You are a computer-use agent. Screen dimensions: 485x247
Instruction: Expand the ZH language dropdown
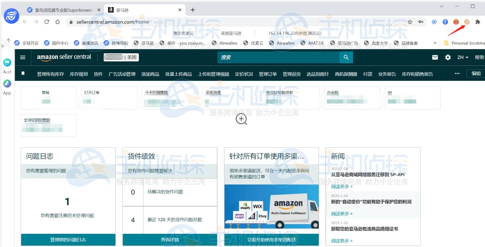pos(463,57)
